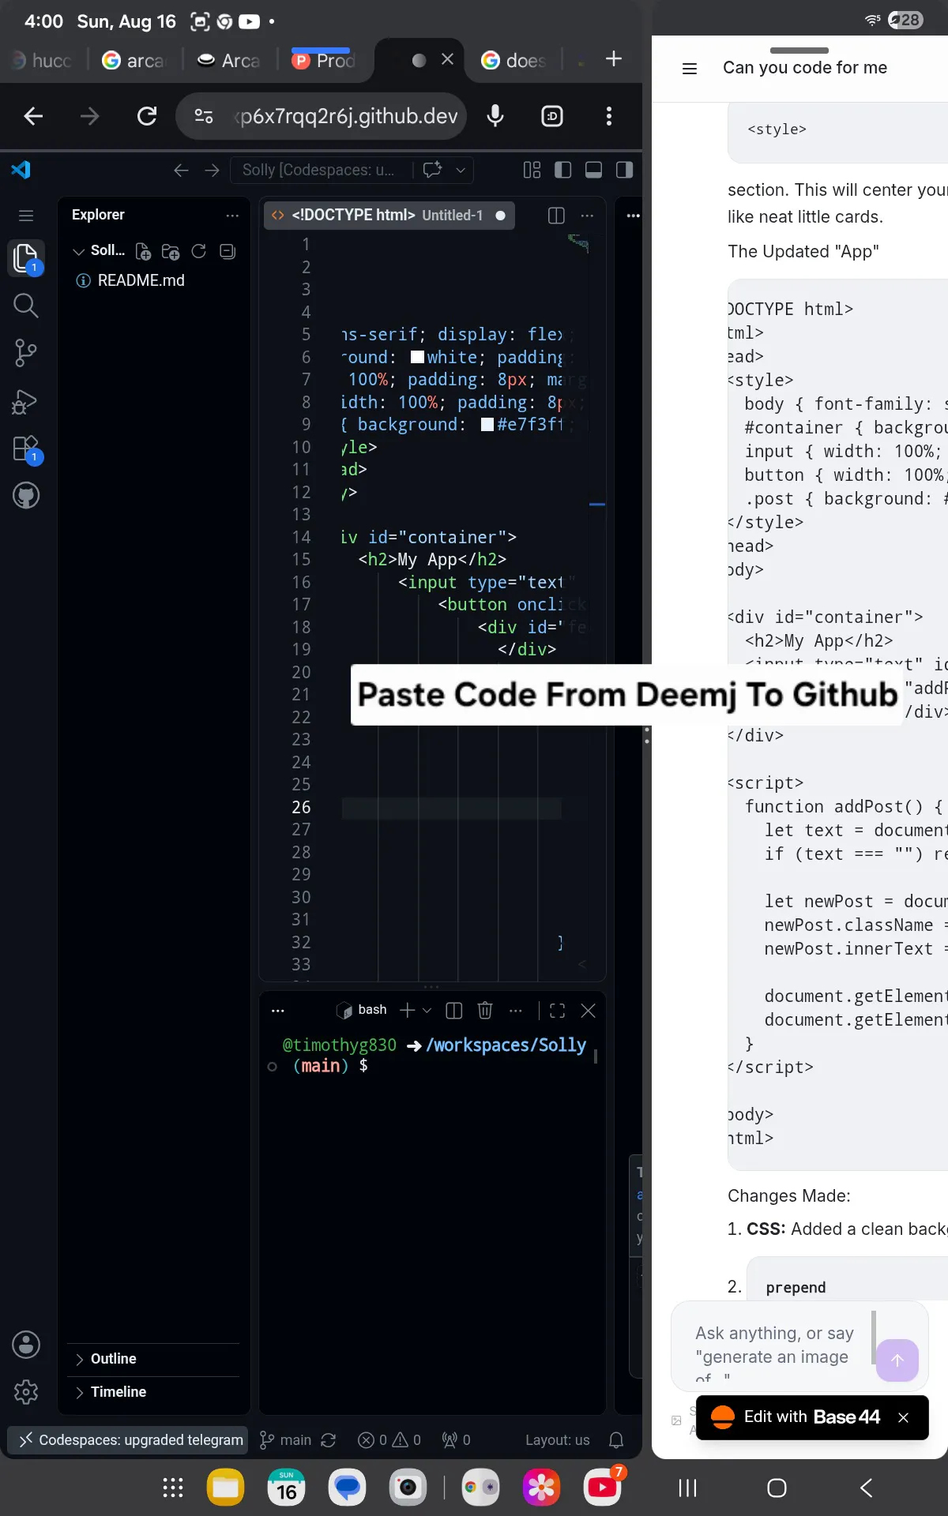948x1516 pixels.
Task: Go forward in VS Code navigation
Action: coord(212,170)
